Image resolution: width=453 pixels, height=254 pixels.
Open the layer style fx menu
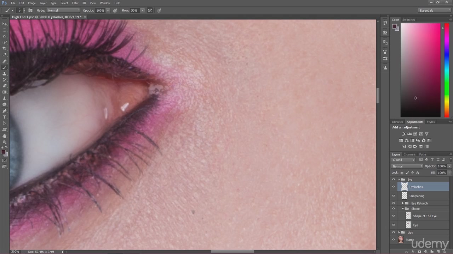pyautogui.click(x=413, y=252)
